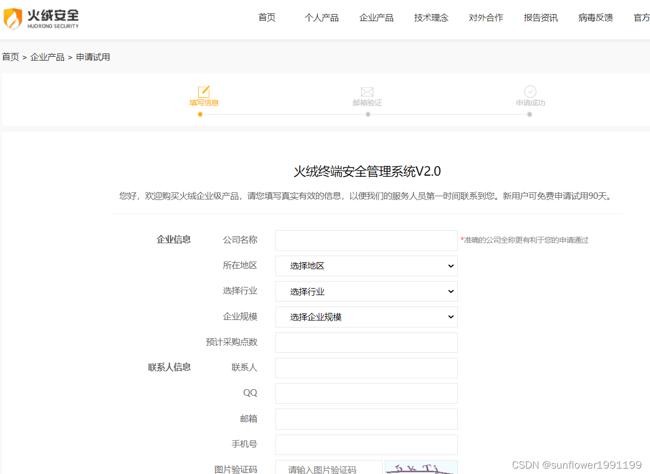Open the 报告资讯 menu item
The image size is (650, 474).
click(x=541, y=18)
